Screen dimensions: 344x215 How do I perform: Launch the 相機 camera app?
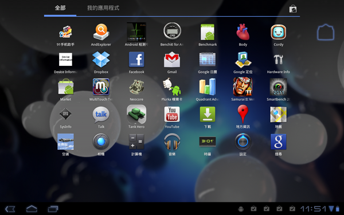point(101,142)
